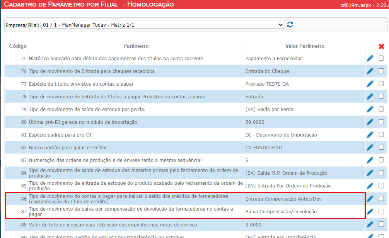Edit parameter 78 pencil icon

370,96
